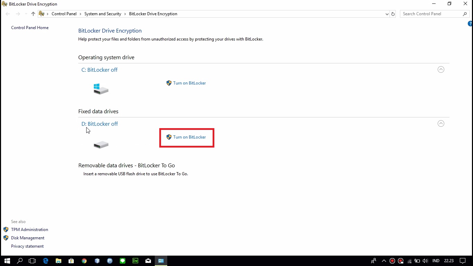473x266 pixels.
Task: Click BitLocker Drive Encryption breadcrumb
Action: click(x=153, y=14)
